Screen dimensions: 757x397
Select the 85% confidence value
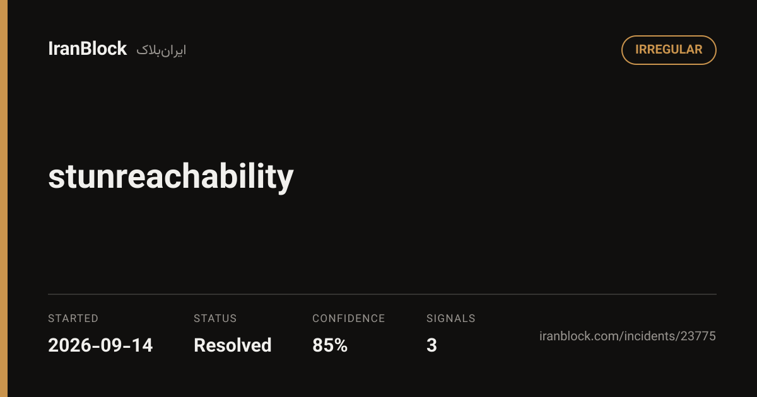(x=330, y=345)
